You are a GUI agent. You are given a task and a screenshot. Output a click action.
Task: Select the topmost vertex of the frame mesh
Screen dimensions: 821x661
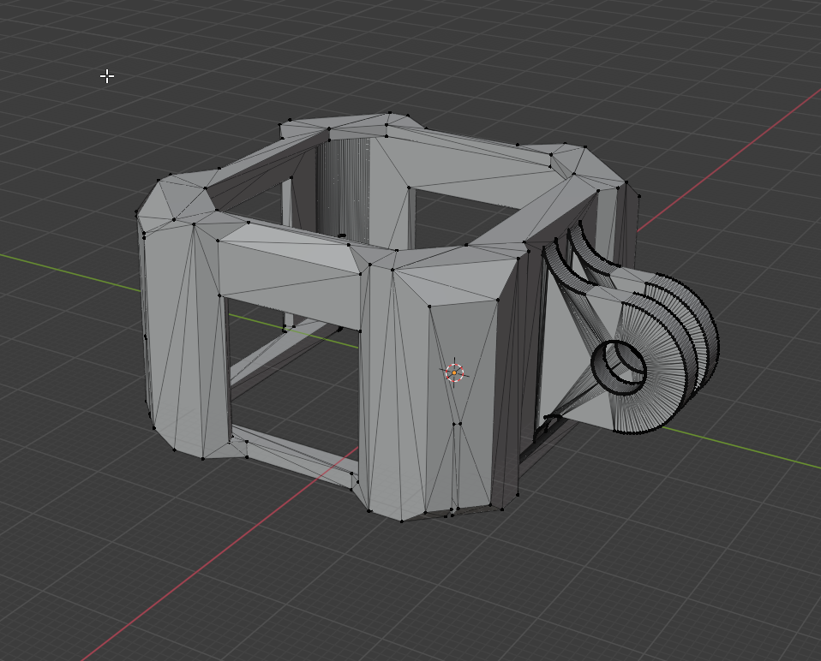point(390,113)
